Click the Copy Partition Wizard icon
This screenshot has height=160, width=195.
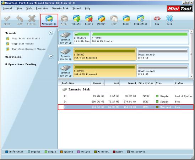point(7,39)
